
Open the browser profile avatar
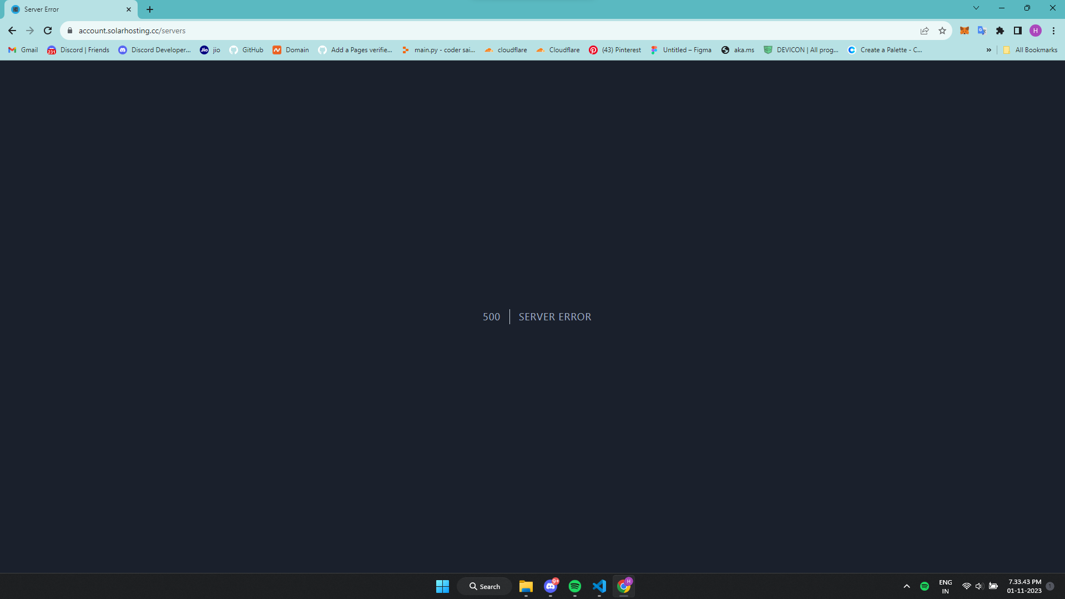[x=1036, y=31]
